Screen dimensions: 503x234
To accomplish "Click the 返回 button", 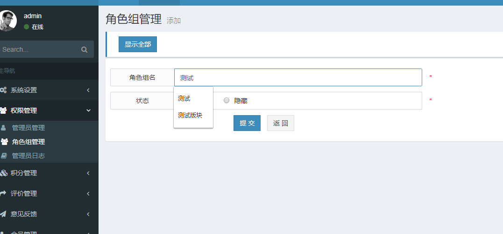I will pyautogui.click(x=281, y=123).
